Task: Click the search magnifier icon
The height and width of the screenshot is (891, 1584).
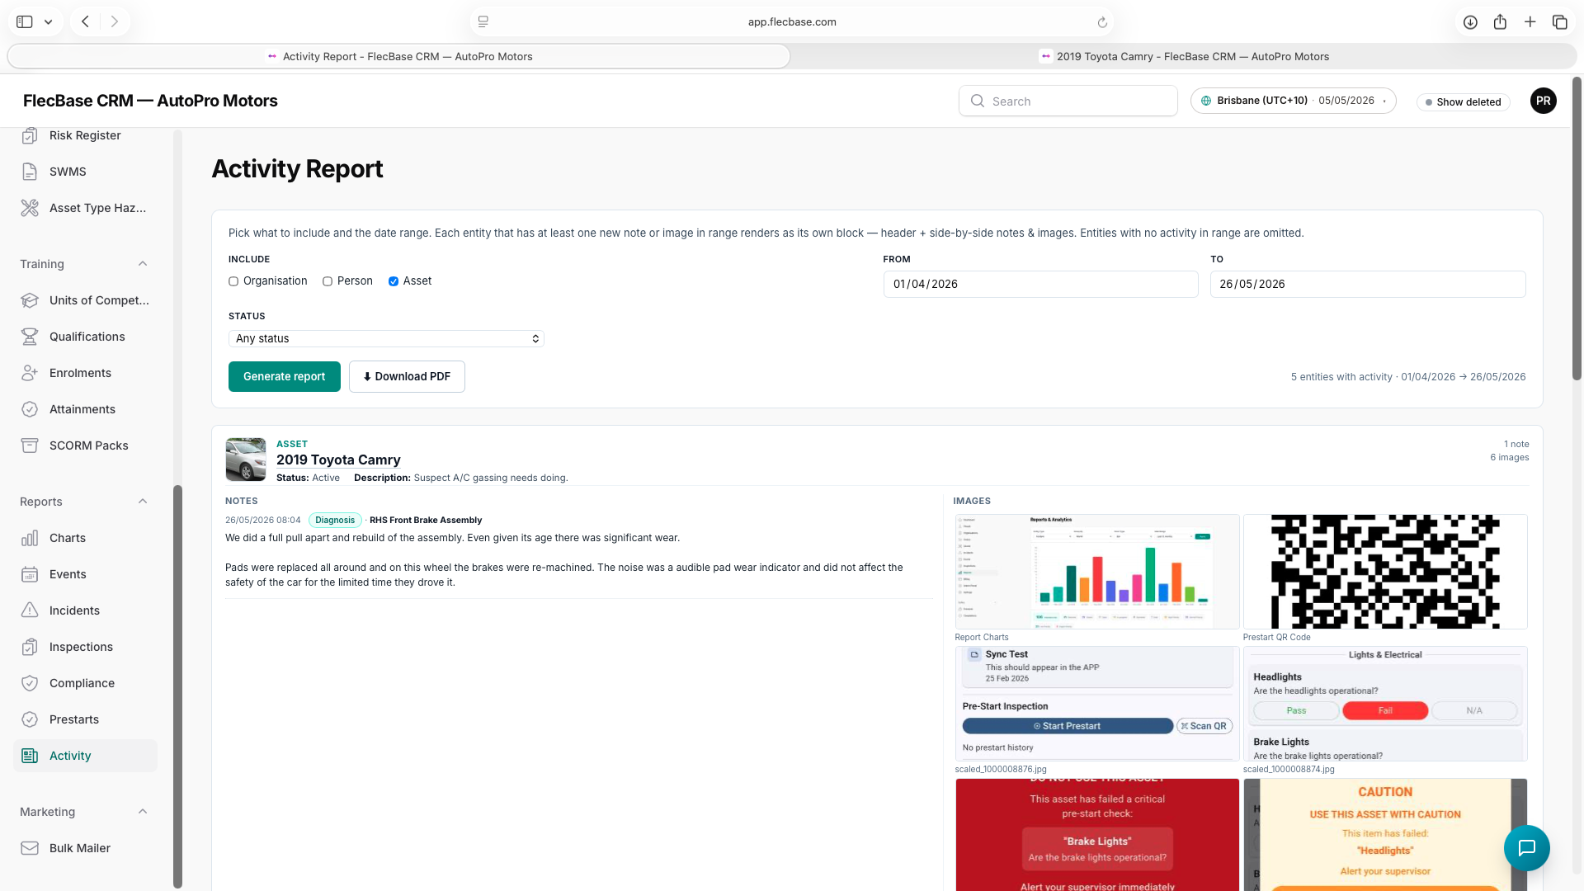Action: pyautogui.click(x=978, y=101)
